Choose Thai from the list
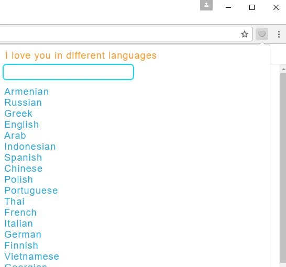Image resolution: width=286 pixels, height=267 pixels. click(x=15, y=202)
